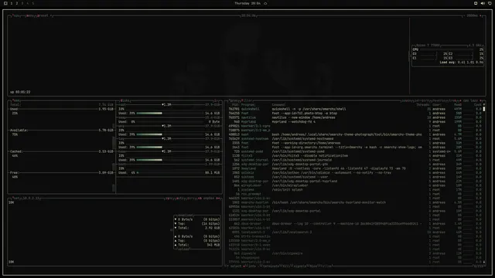Screen dimensions: 495x278
Task: Select the fcitx5 process row
Action: pyautogui.click(x=354, y=156)
